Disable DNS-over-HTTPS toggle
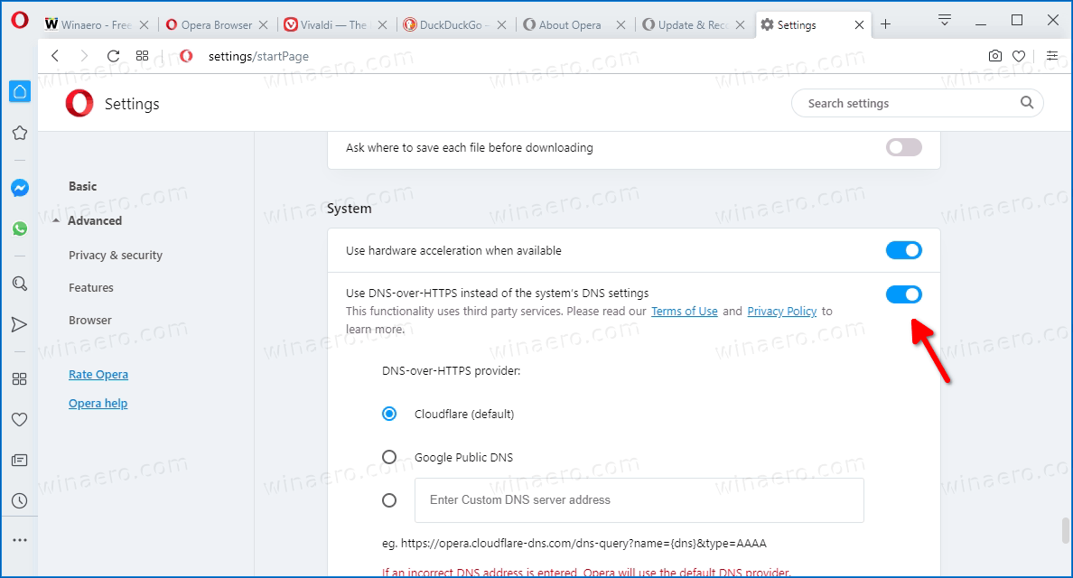 904,294
